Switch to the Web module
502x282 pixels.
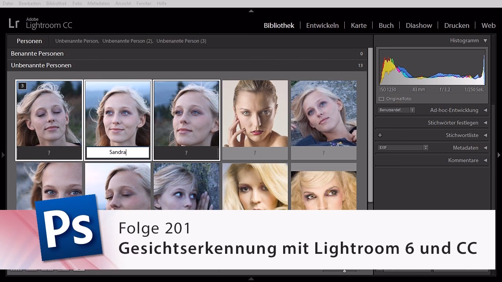pyautogui.click(x=489, y=25)
